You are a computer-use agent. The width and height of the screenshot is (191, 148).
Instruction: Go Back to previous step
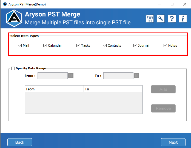coord(20,142)
